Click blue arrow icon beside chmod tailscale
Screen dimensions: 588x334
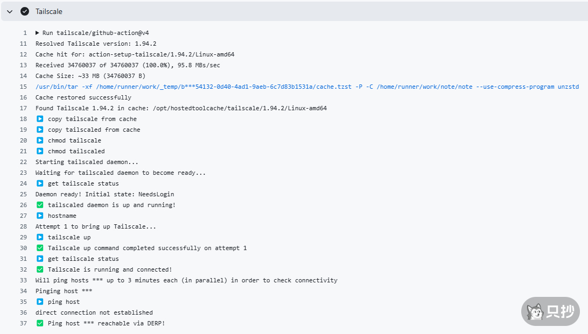point(40,140)
